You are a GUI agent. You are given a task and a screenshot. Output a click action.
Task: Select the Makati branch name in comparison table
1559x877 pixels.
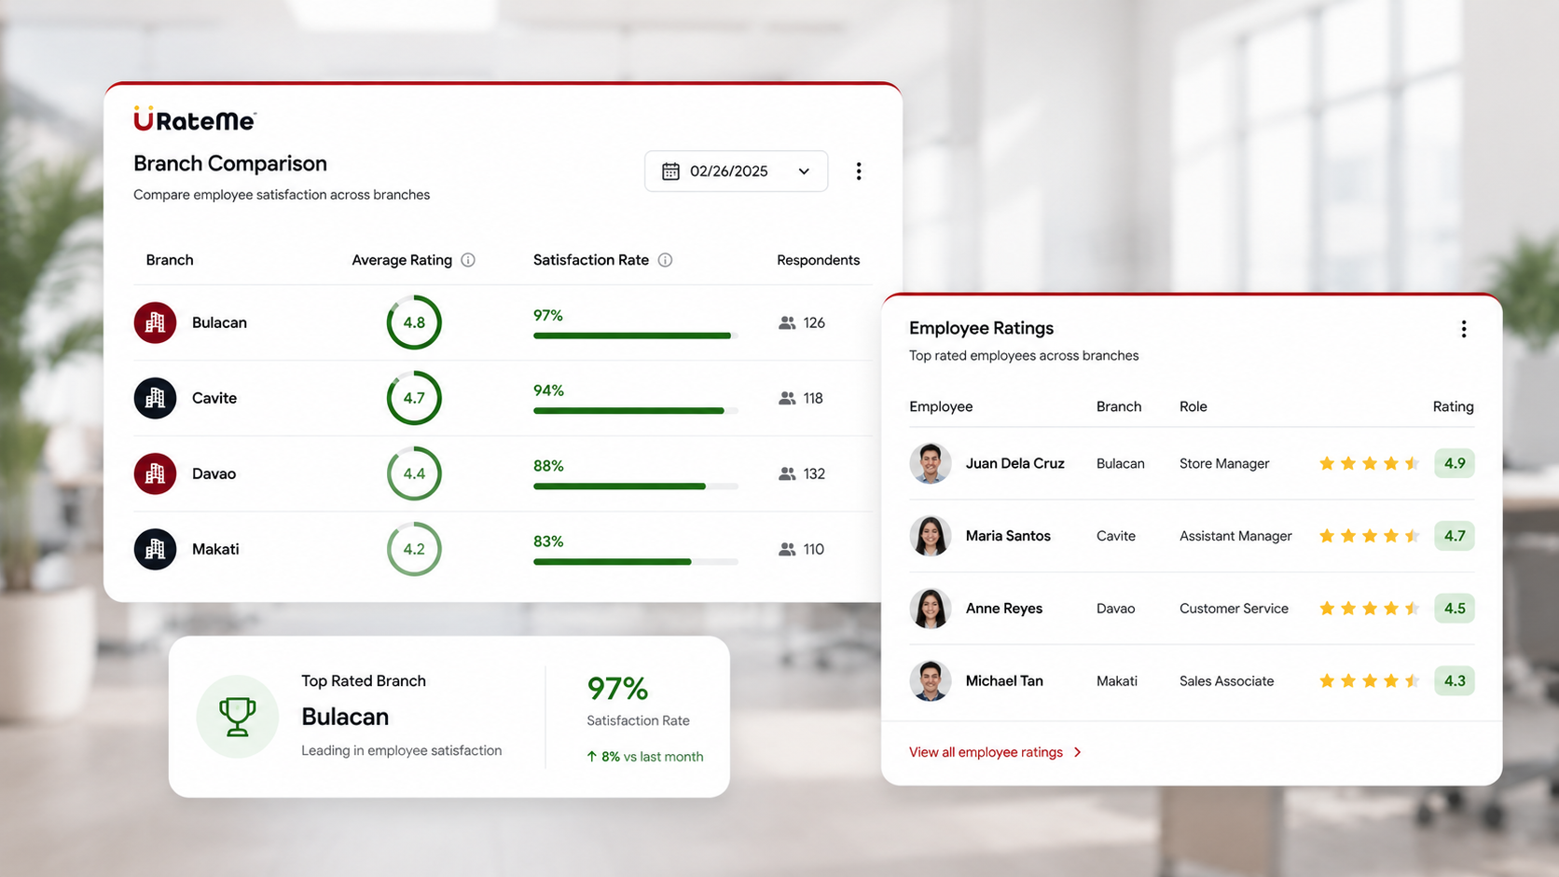pos(215,549)
